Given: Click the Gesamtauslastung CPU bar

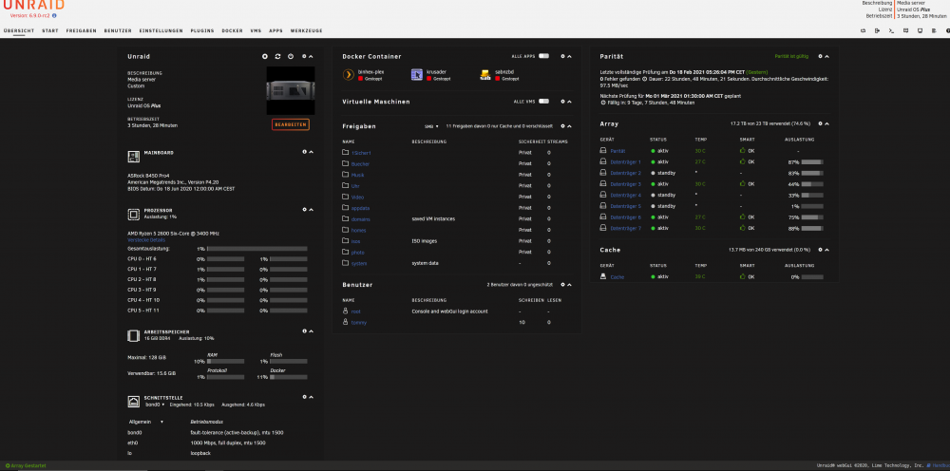Looking at the screenshot, I should click(x=257, y=249).
